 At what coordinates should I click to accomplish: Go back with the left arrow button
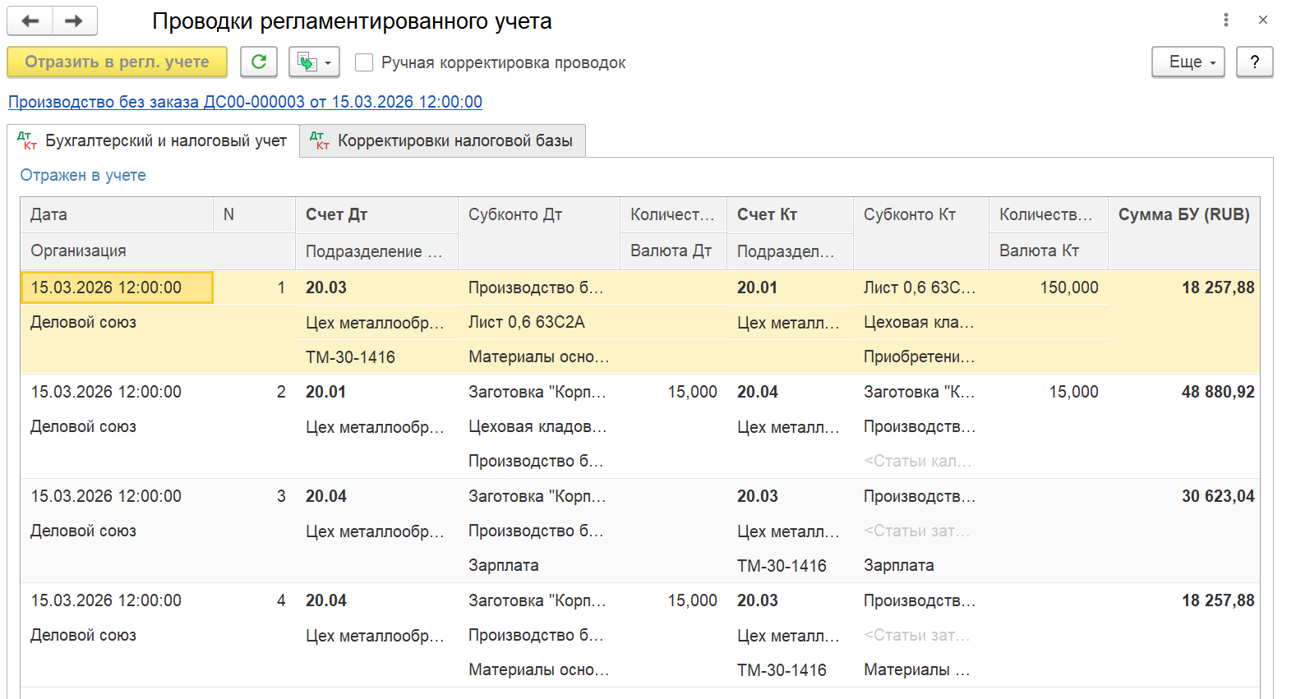(30, 21)
